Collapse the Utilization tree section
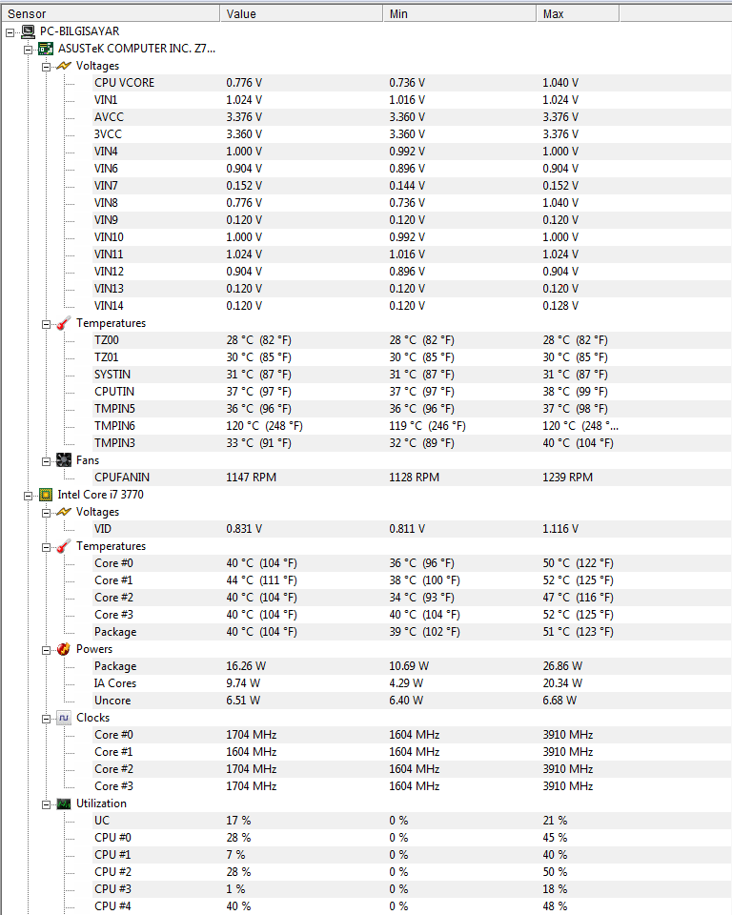The height and width of the screenshot is (915, 732). (46, 803)
